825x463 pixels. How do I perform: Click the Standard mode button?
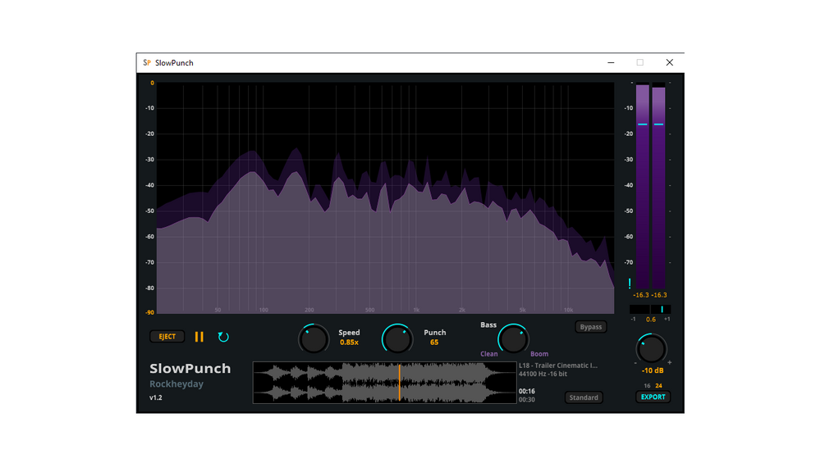(584, 397)
